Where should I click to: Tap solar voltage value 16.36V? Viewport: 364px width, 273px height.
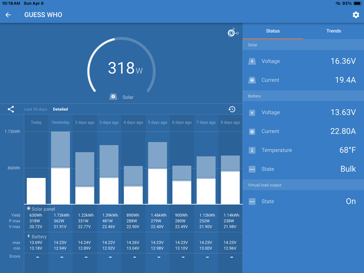click(343, 61)
